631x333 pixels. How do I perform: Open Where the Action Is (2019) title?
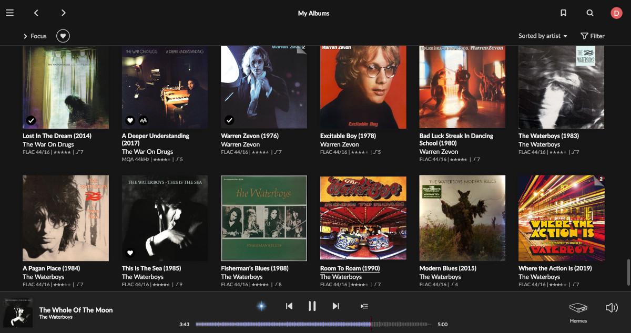coord(555,268)
